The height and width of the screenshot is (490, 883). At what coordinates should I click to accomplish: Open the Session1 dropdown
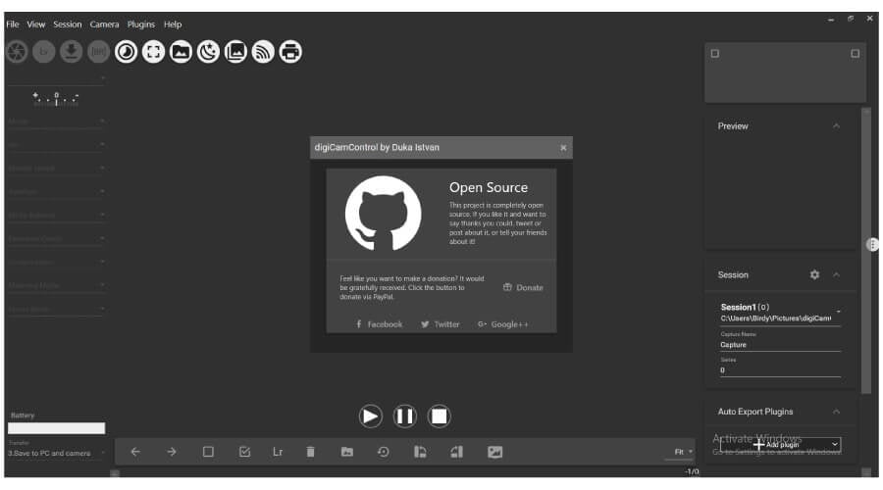tap(781, 313)
